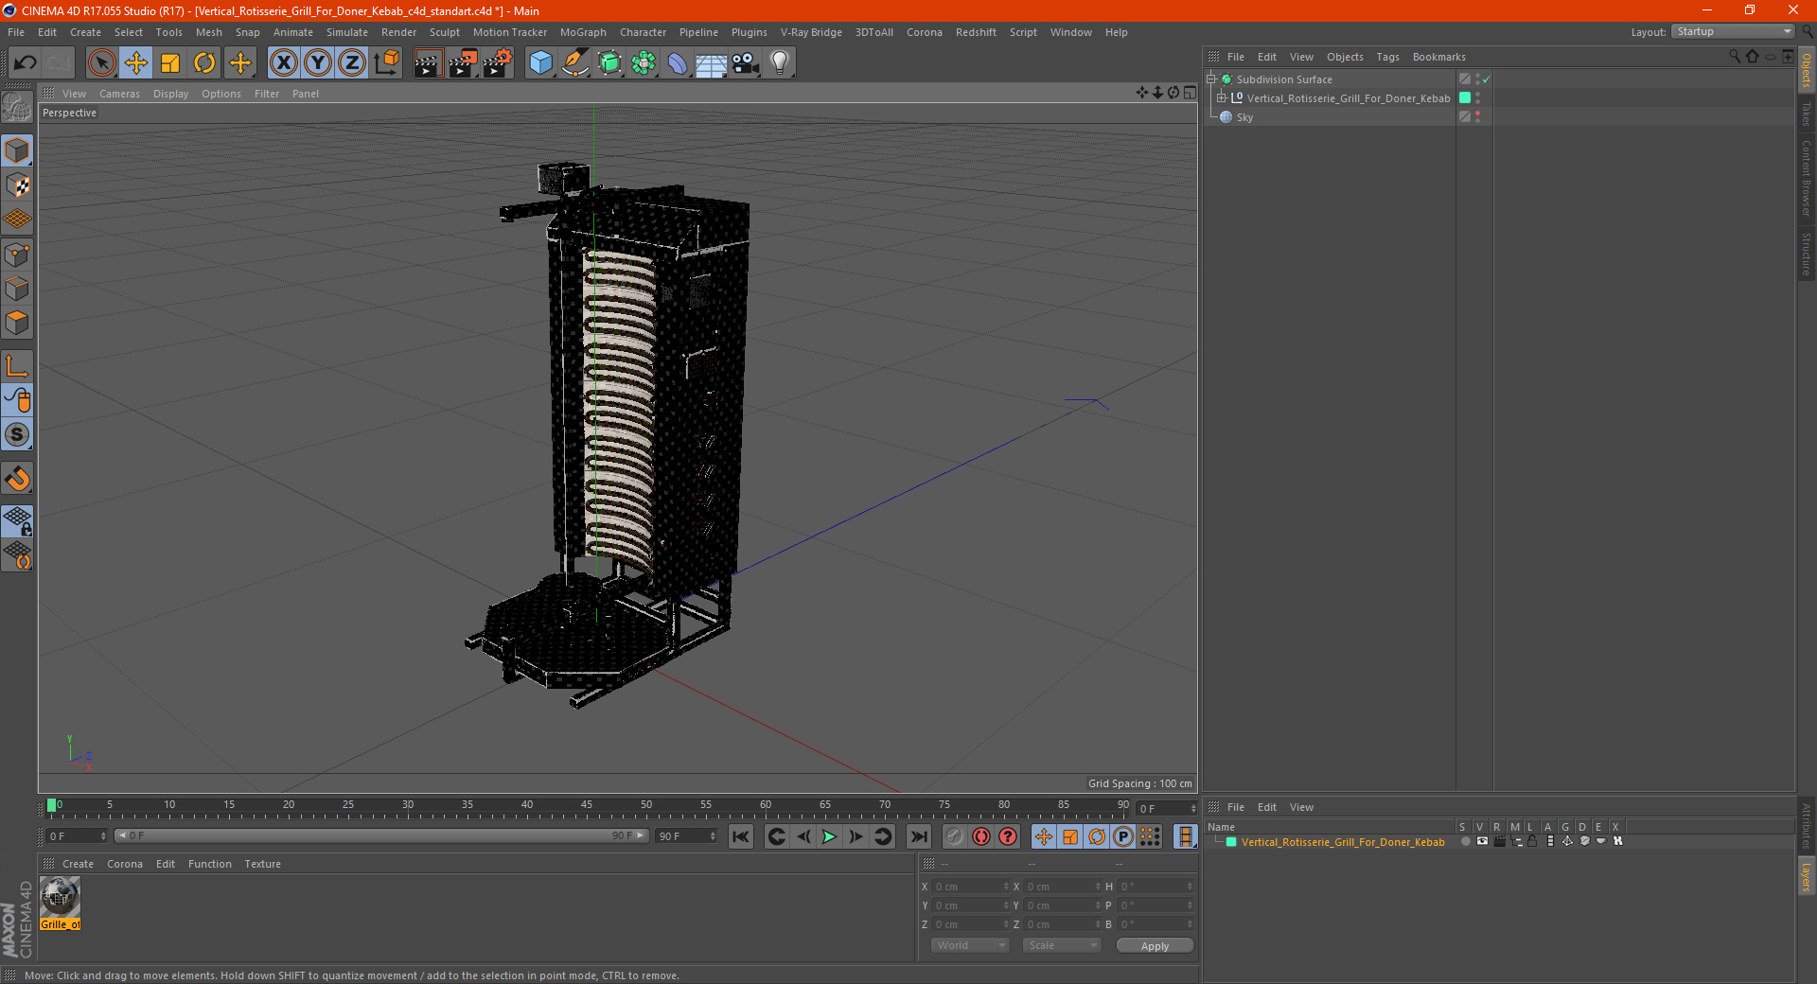This screenshot has width=1817, height=984.
Task: Click frame 45 on timeline ruler
Action: pos(587,807)
